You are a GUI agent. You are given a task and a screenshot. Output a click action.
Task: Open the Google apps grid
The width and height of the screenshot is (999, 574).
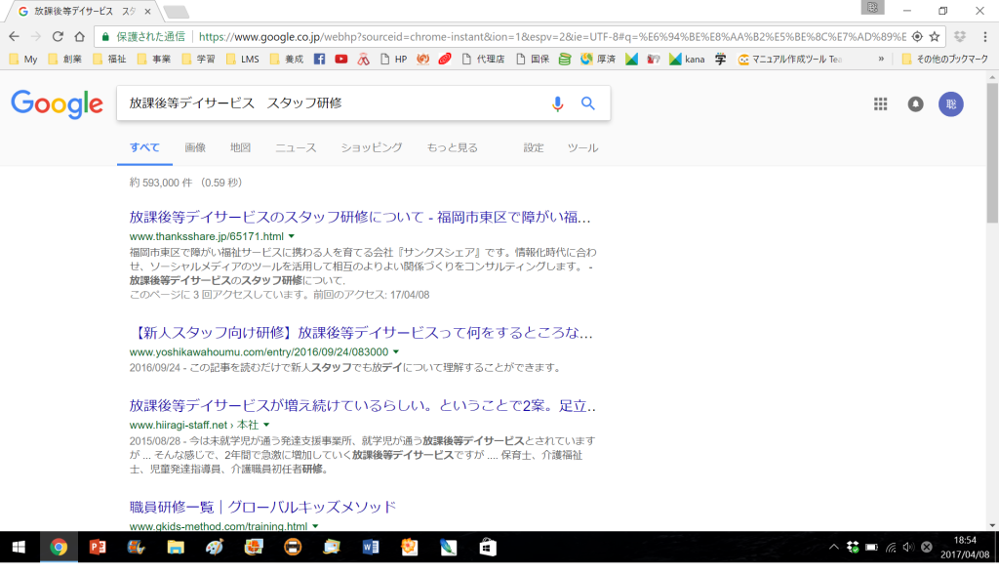tap(881, 103)
